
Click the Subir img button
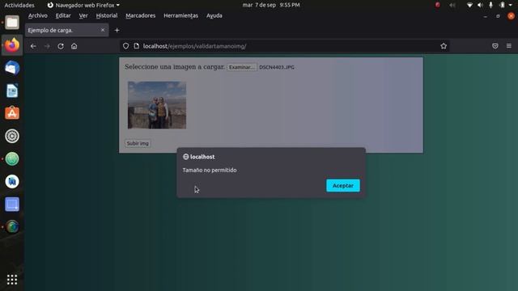point(138,143)
